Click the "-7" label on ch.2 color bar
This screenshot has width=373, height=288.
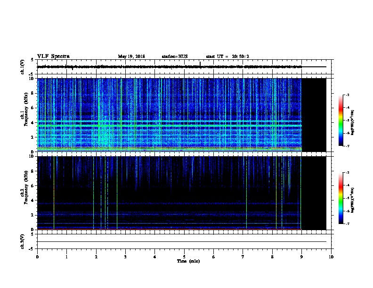(x=347, y=224)
